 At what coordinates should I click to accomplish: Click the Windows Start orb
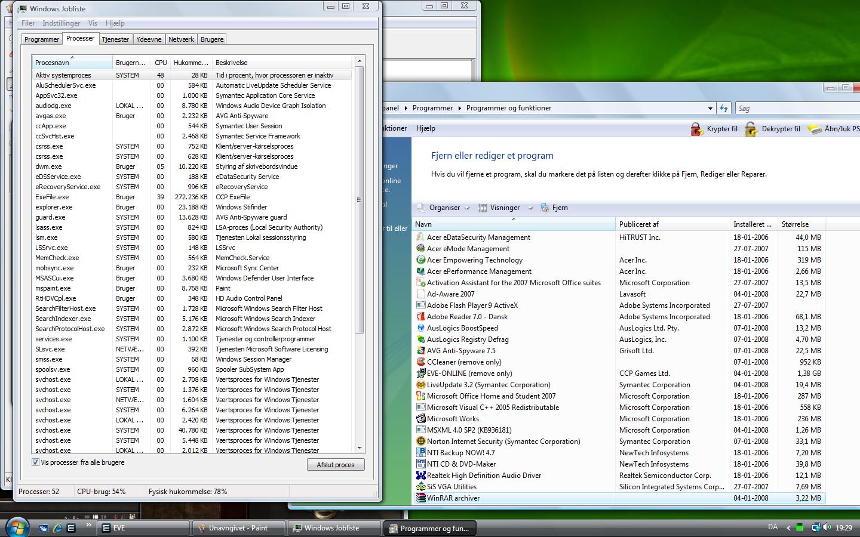(16, 527)
